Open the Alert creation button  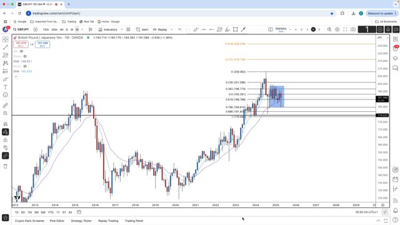click(x=142, y=29)
